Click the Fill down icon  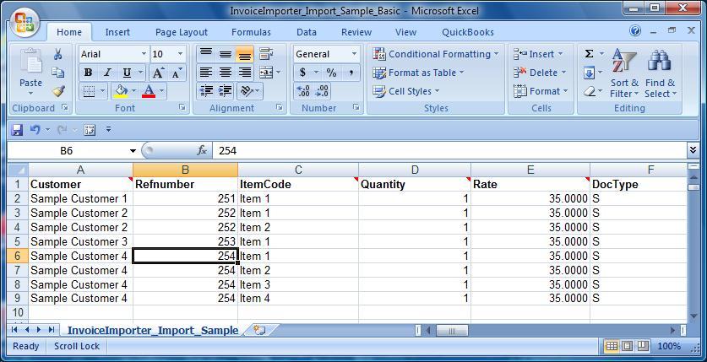tap(590, 73)
